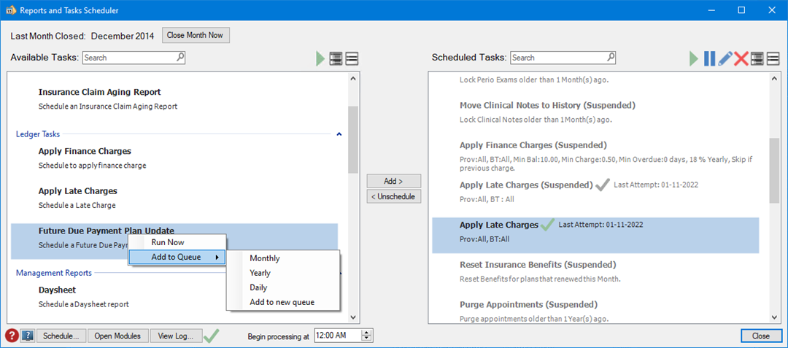Click the detailed list view icon above Available Tasks

coord(336,59)
